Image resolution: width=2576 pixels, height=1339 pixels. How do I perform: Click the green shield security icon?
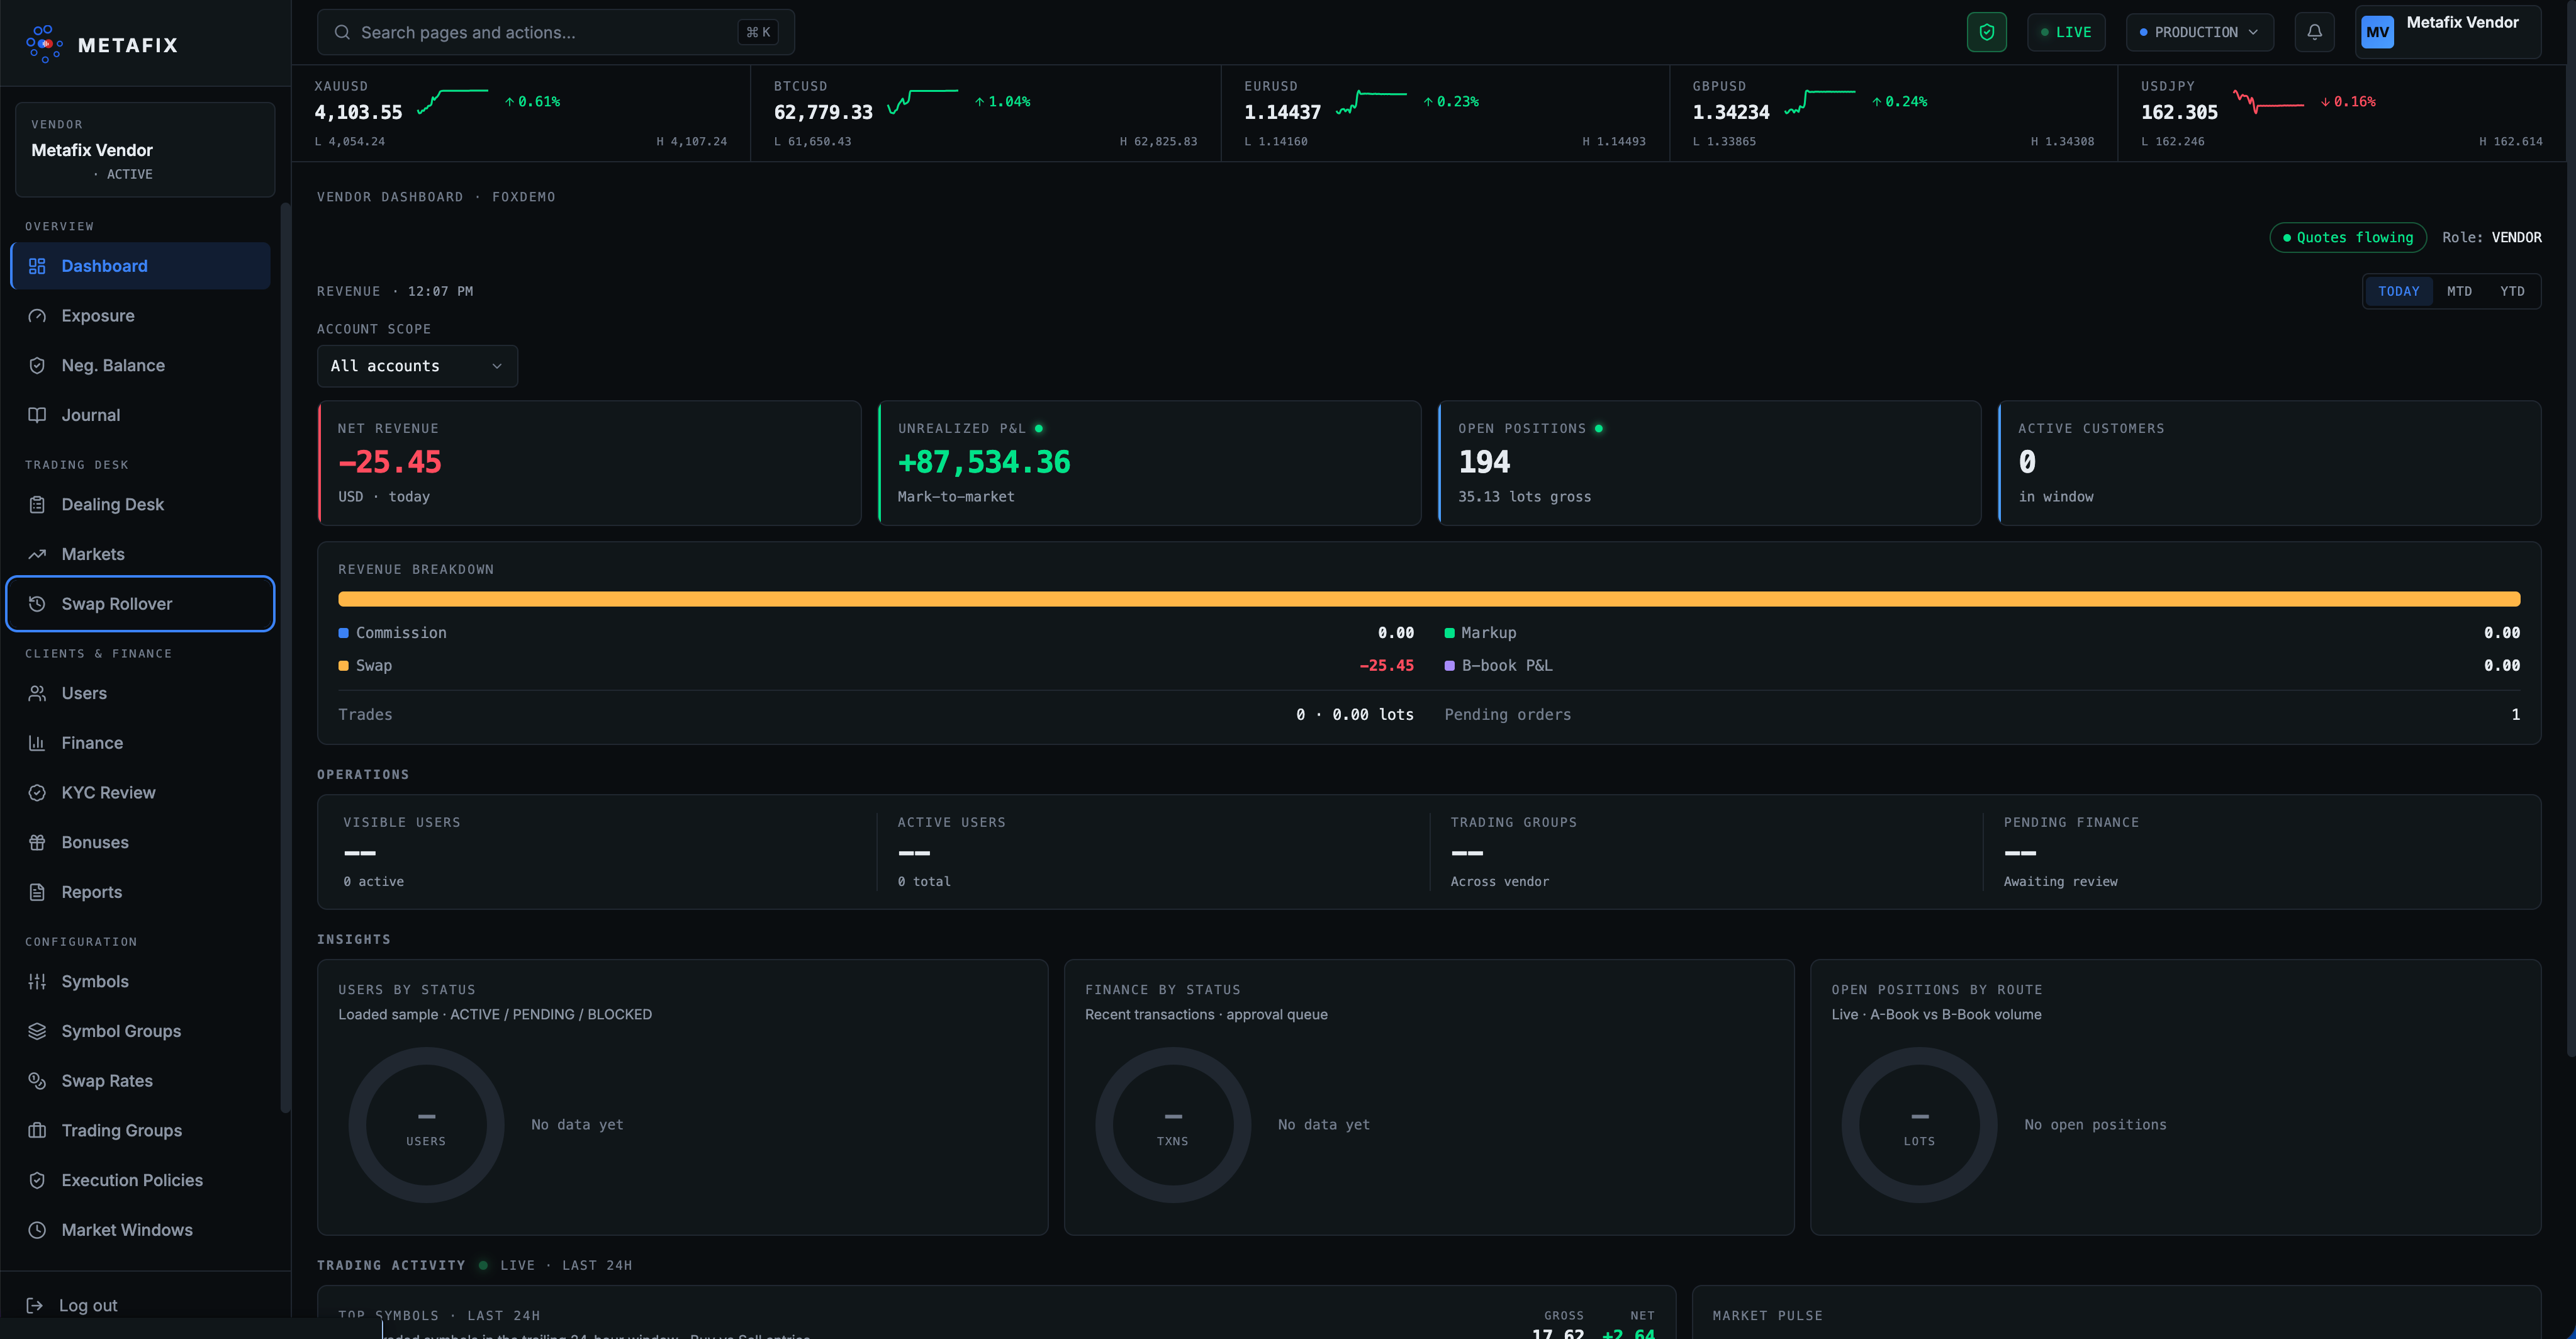(1986, 32)
